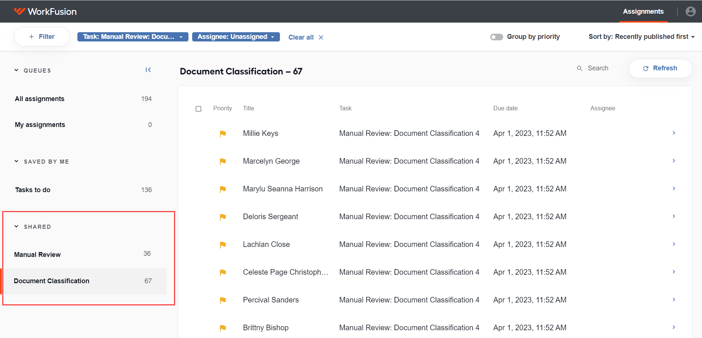Click the priority flag for Percival Sanders
Viewport: 702px width, 338px height.
pyautogui.click(x=223, y=300)
